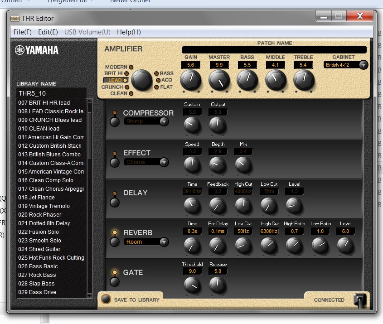Open the File(F) menu

(x=23, y=32)
